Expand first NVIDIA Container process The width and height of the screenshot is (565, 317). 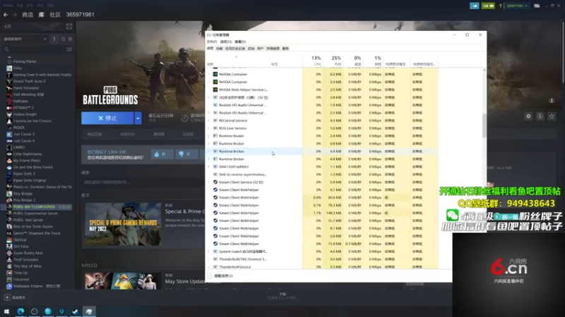[208, 75]
